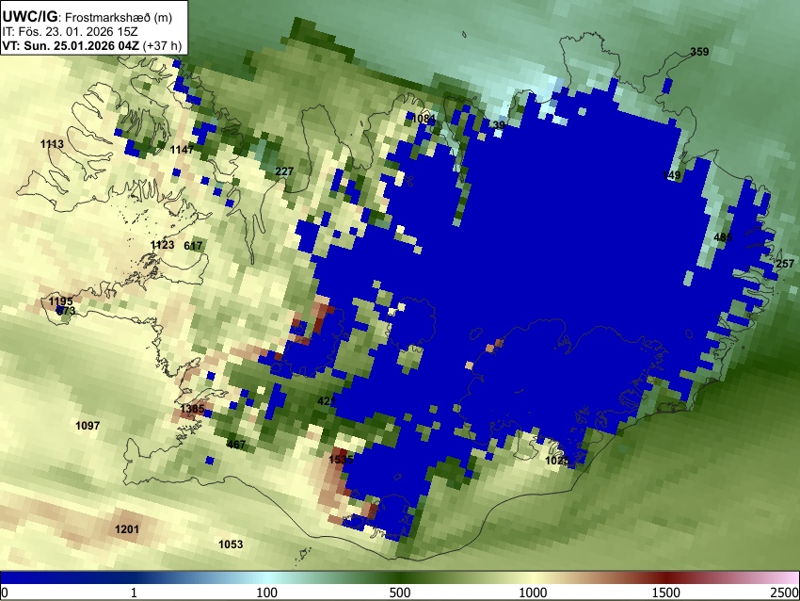
Task: Click the 1500 label on the color scale
Action: 666,593
